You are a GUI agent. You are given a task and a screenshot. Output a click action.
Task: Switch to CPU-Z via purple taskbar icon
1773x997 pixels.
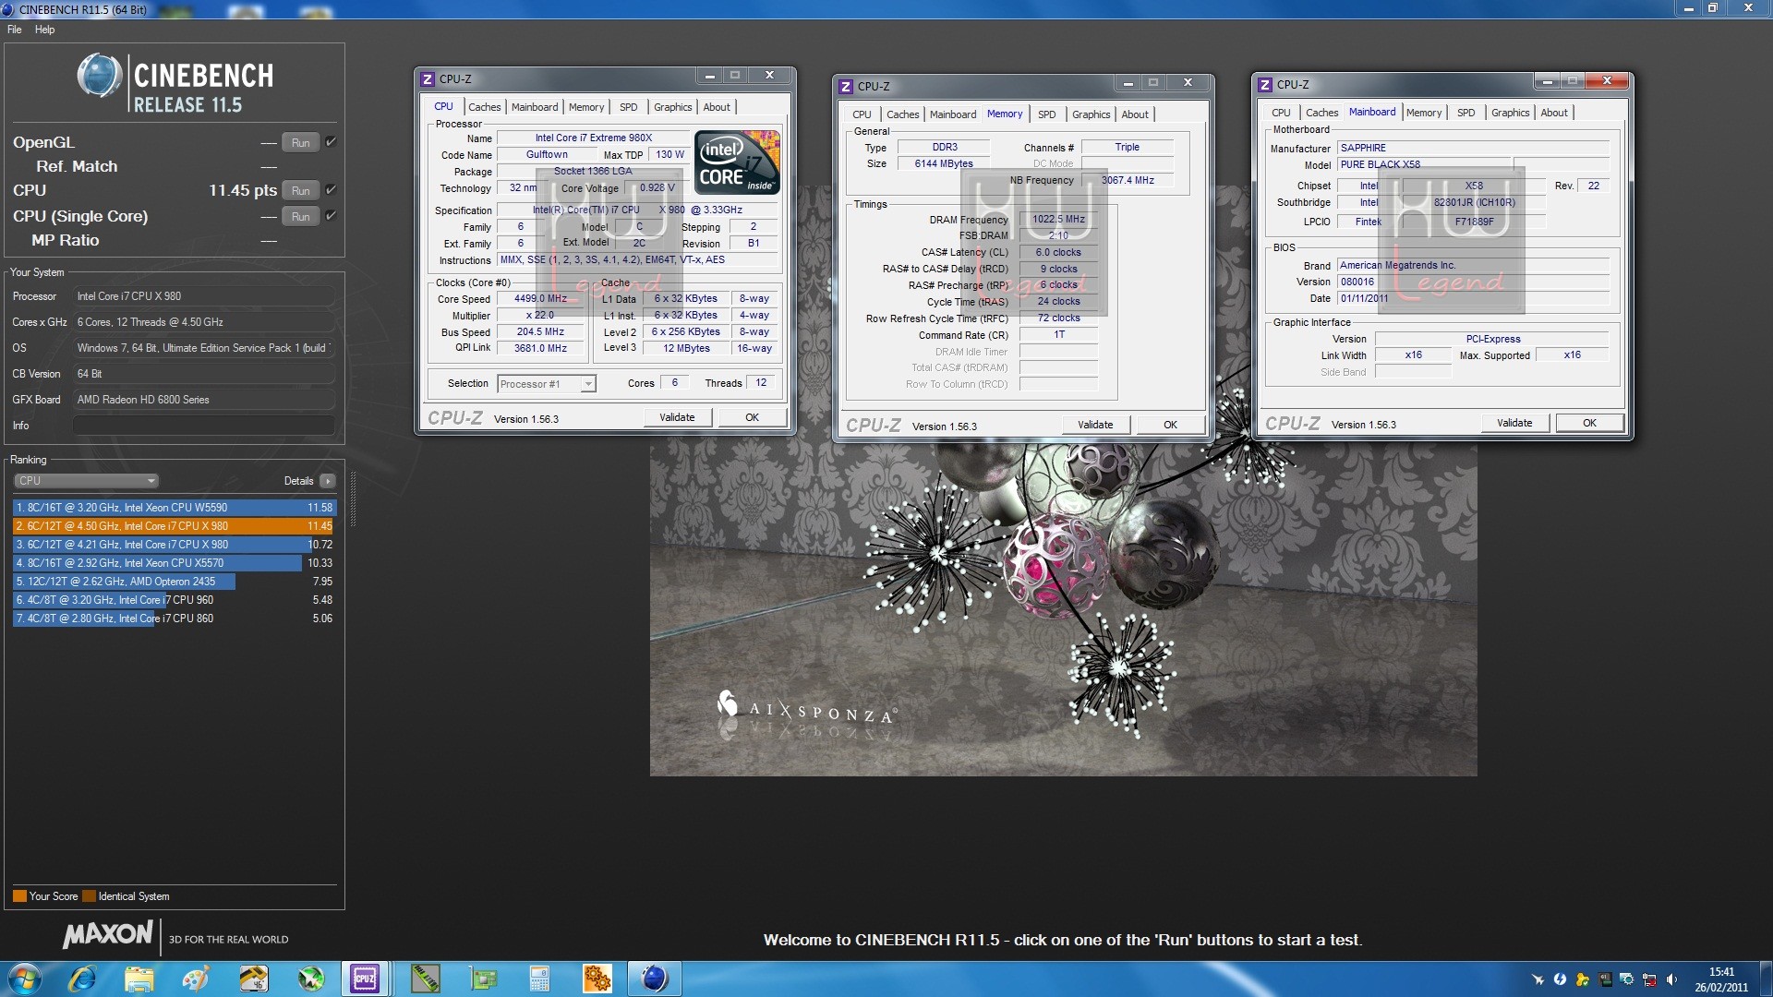(366, 979)
